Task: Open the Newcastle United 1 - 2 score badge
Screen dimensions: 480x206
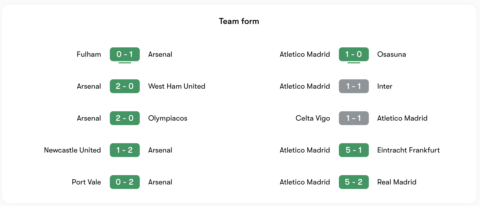Action: [125, 150]
